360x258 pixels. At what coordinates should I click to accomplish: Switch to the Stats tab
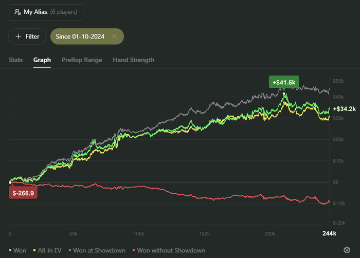pos(16,60)
